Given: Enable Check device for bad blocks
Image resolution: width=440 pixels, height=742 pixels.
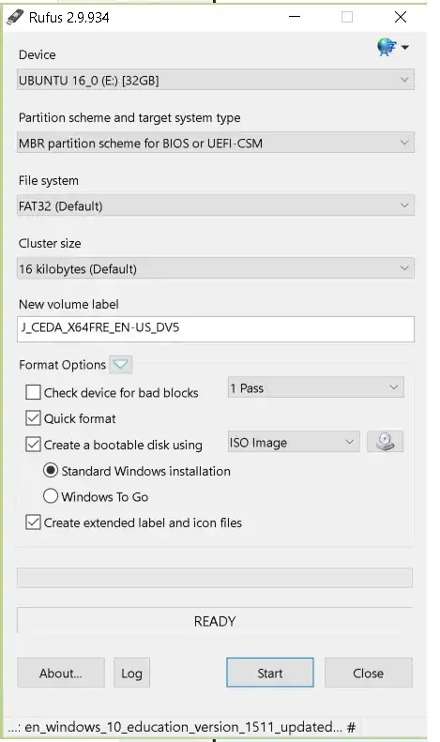Looking at the screenshot, I should click(x=33, y=392).
